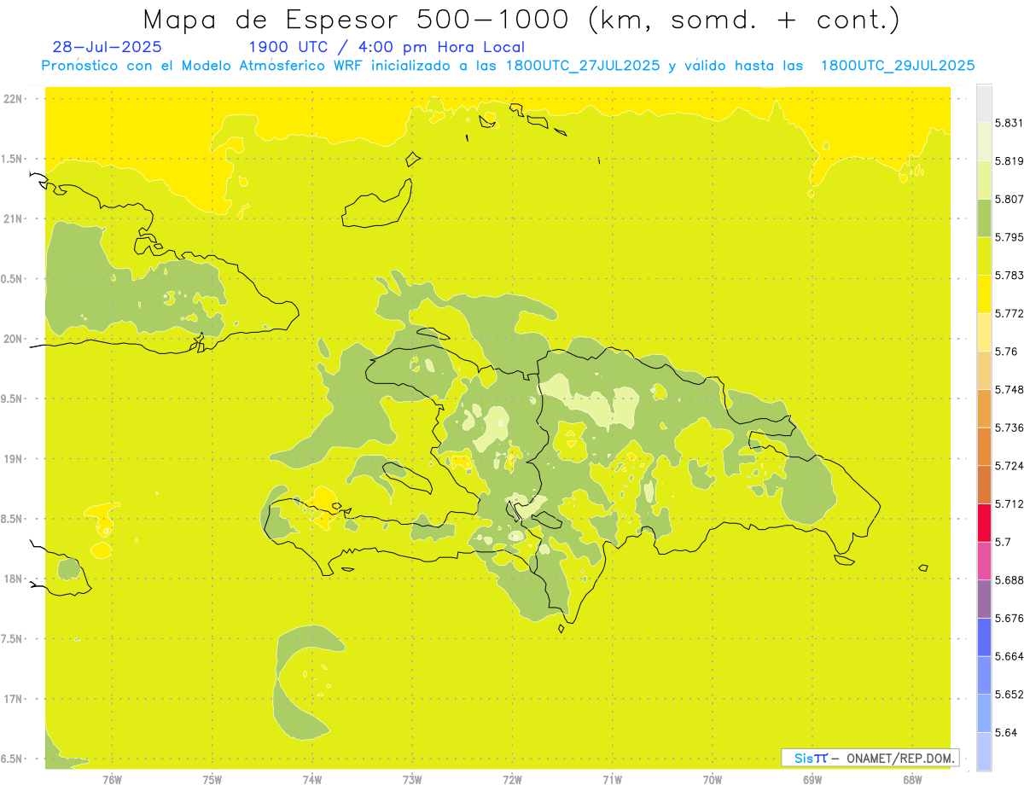
Task: Click the "5.772" legend value
Action: 1009,313
